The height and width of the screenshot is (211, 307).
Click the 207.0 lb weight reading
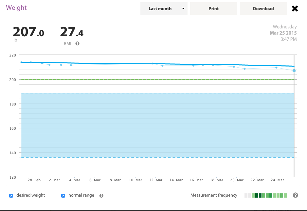click(x=28, y=32)
